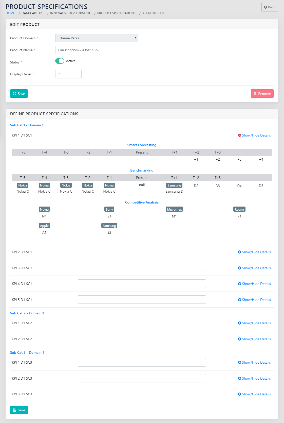Click the Product Name input field

click(x=97, y=50)
